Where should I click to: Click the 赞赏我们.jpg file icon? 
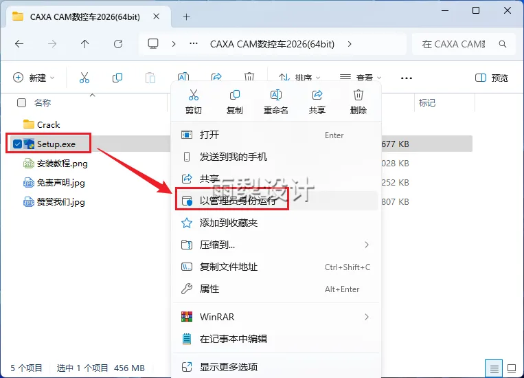[x=29, y=202]
